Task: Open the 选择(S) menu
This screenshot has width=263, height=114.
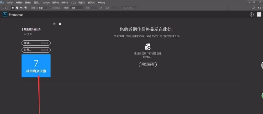Action: (55, 3)
